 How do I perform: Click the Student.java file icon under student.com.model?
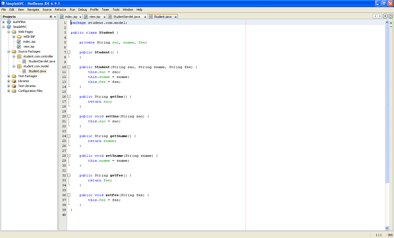[x=25, y=71]
